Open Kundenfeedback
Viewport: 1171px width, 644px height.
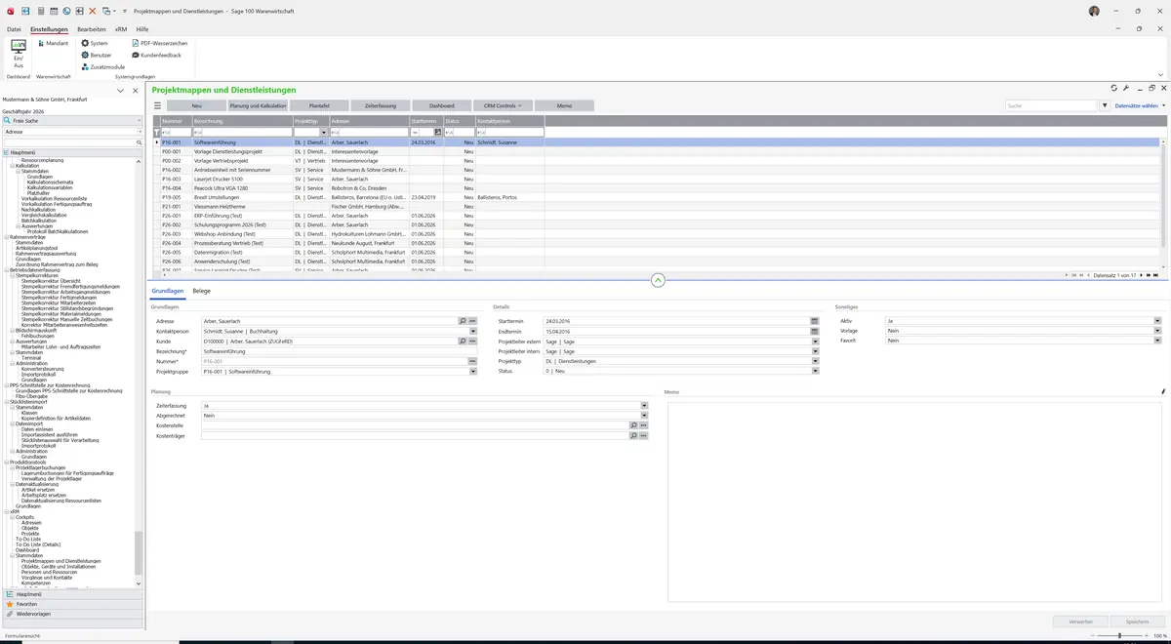(x=156, y=55)
